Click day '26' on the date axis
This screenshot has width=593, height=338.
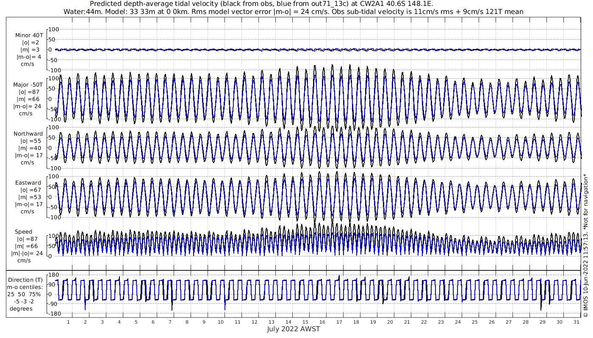click(492, 322)
